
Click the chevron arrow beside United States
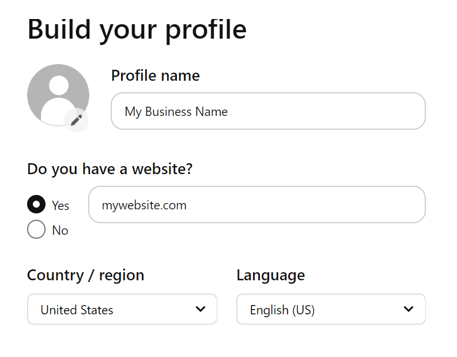[201, 309]
